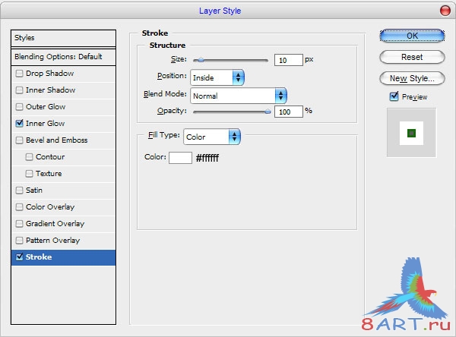Viewport: 456px width, 337px height.
Task: Open the white stroke Color swatch
Action: pyautogui.click(x=180, y=158)
